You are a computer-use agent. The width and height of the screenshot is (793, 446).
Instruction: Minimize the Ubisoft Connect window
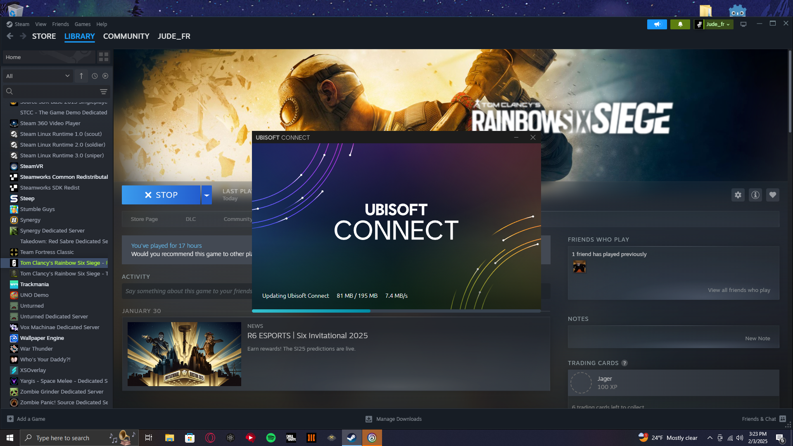[516, 138]
